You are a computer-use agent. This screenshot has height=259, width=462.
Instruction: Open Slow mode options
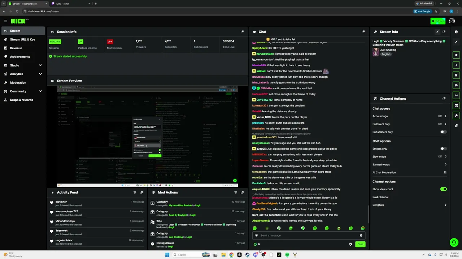[410, 156]
